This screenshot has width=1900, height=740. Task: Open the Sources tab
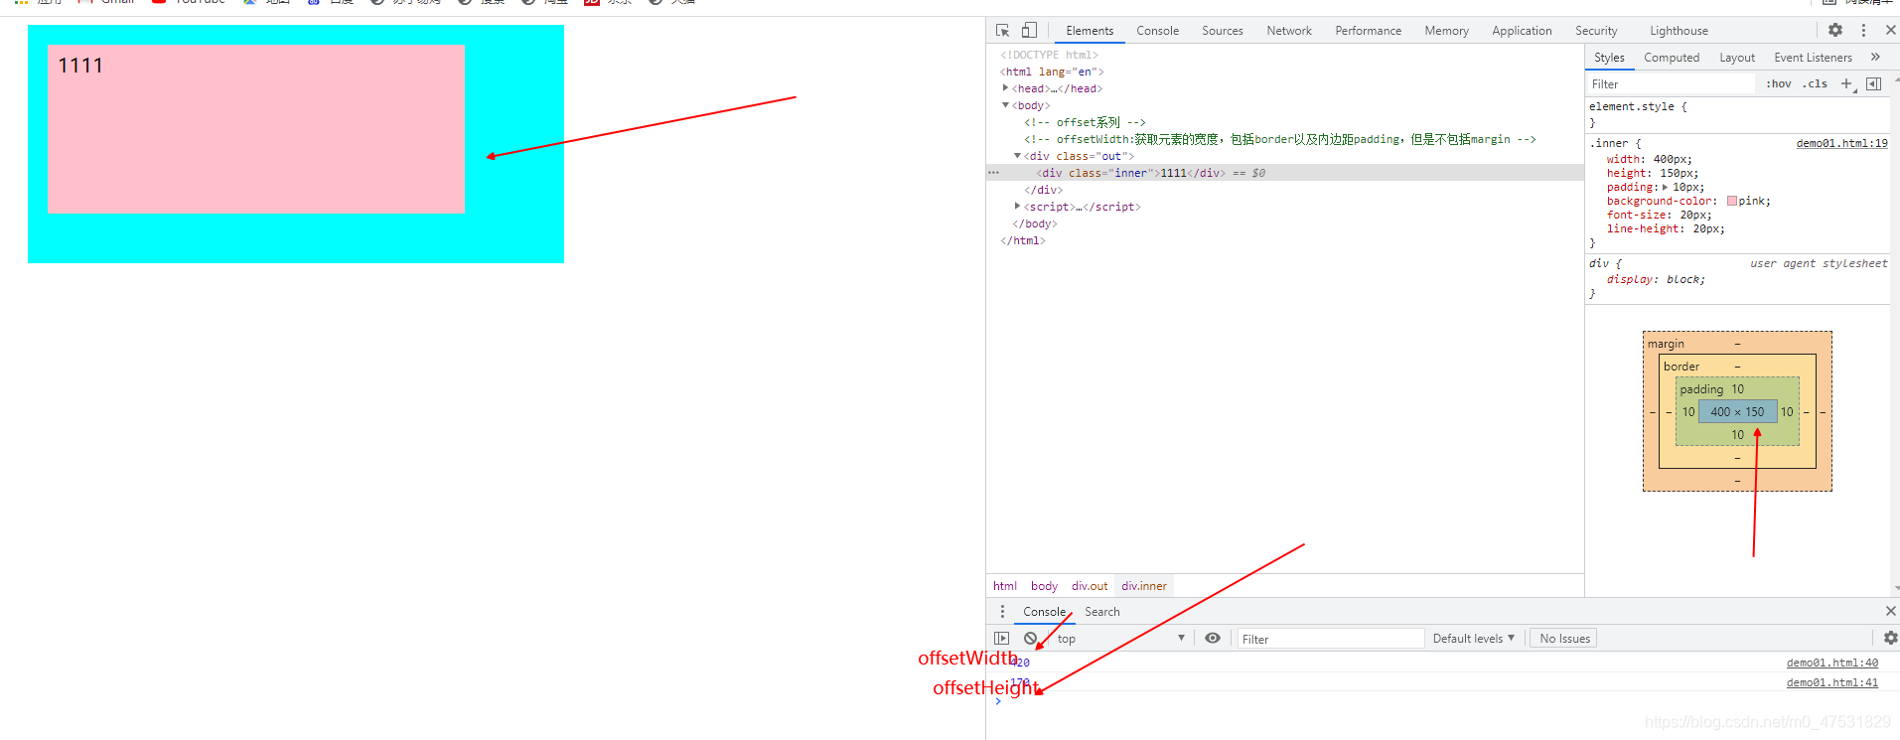point(1223,31)
